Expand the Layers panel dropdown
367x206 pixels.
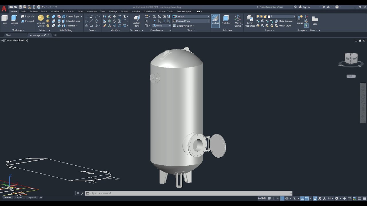[270, 30]
